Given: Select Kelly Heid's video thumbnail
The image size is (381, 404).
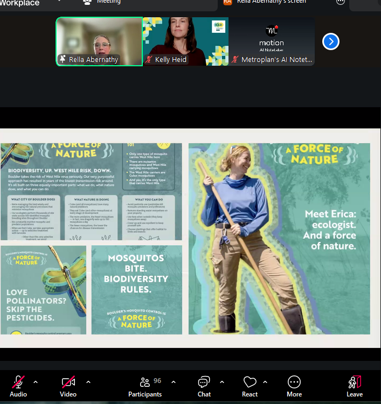Looking at the screenshot, I should 185,41.
